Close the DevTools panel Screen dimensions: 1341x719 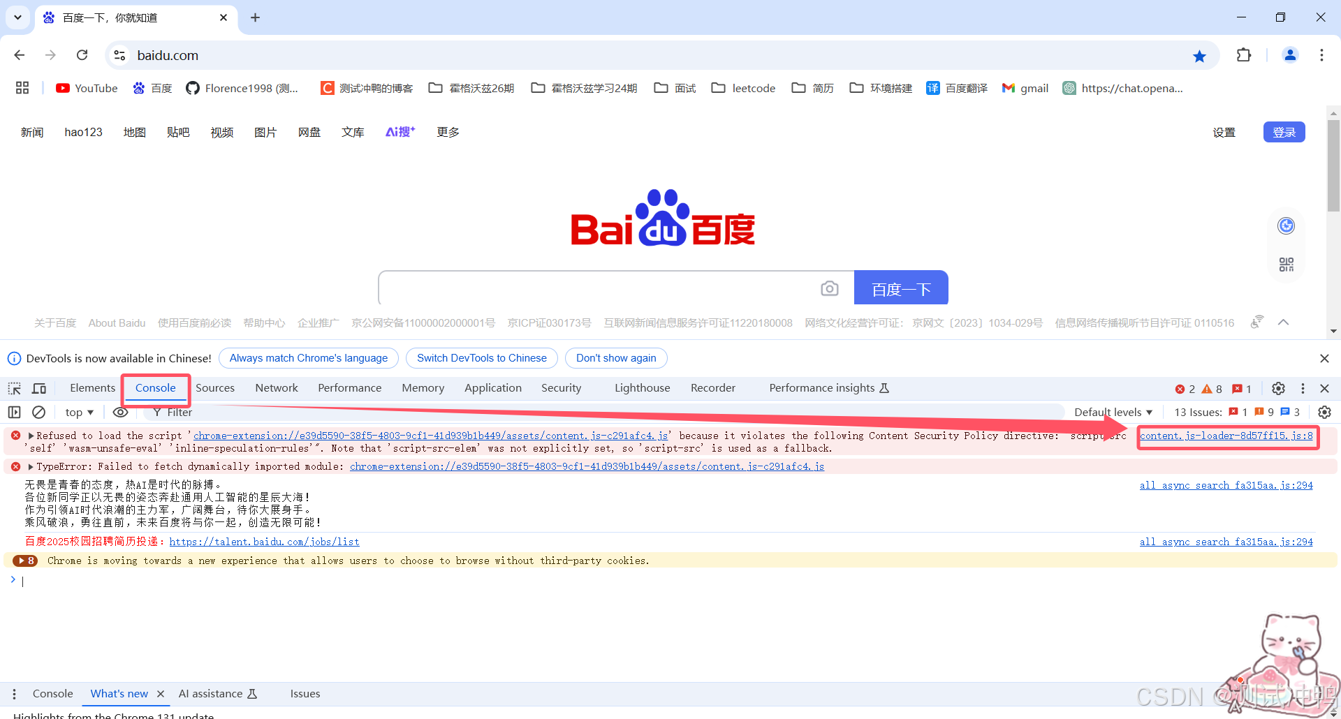pos(1324,388)
